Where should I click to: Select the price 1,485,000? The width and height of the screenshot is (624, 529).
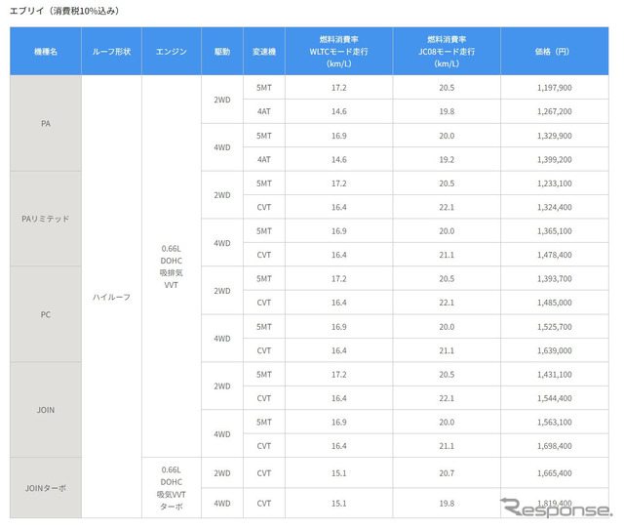[x=555, y=303]
